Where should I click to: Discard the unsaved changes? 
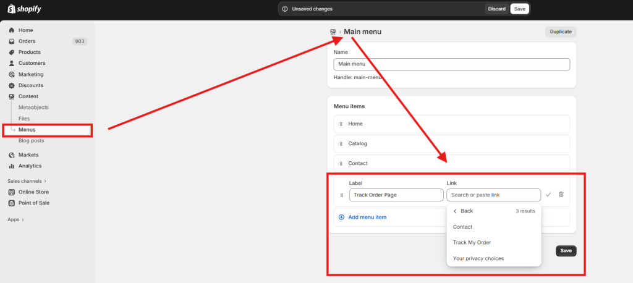point(496,9)
